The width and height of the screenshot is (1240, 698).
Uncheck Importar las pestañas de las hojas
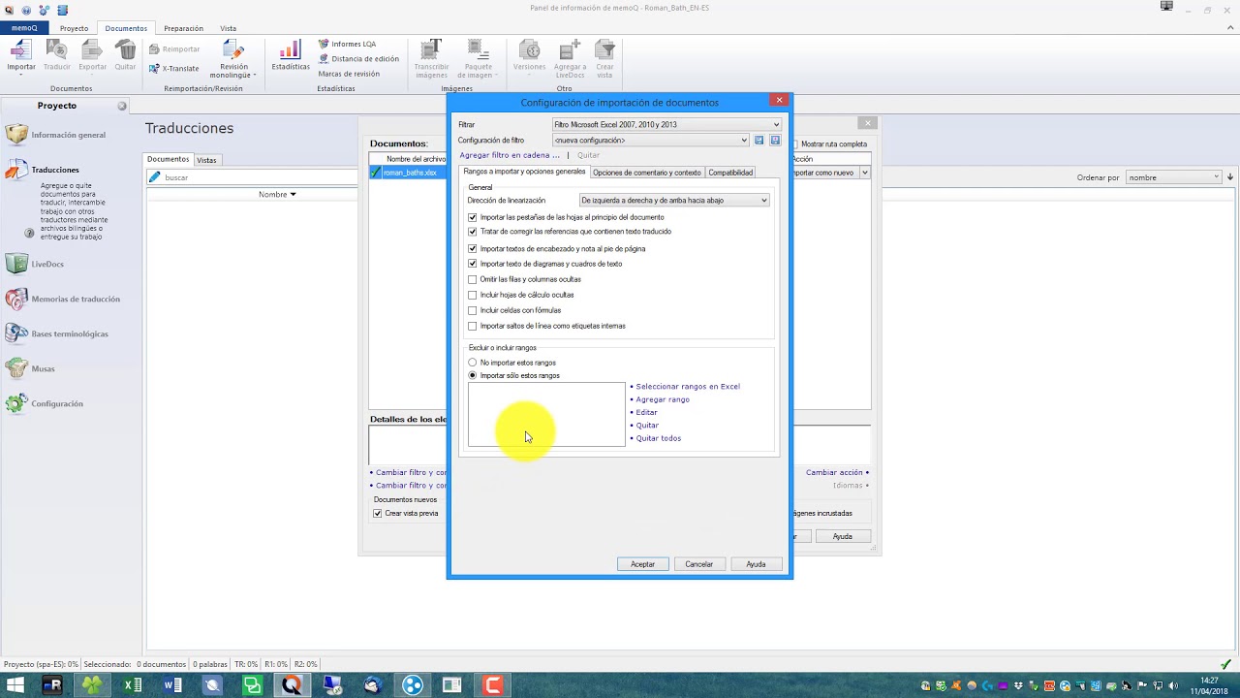point(473,217)
